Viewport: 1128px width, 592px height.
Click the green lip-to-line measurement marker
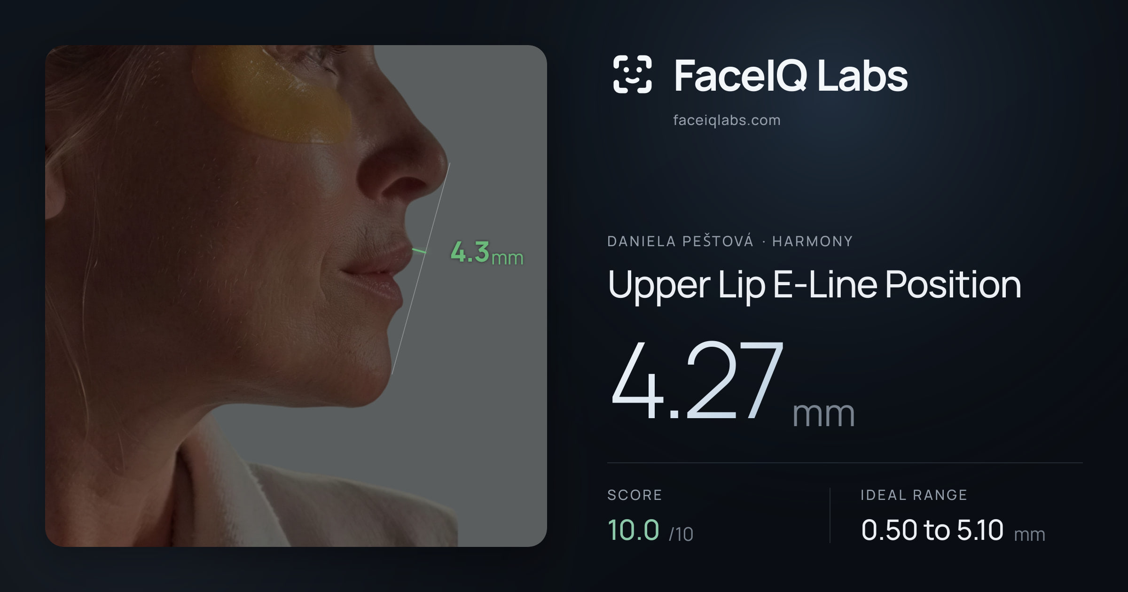[x=419, y=251]
